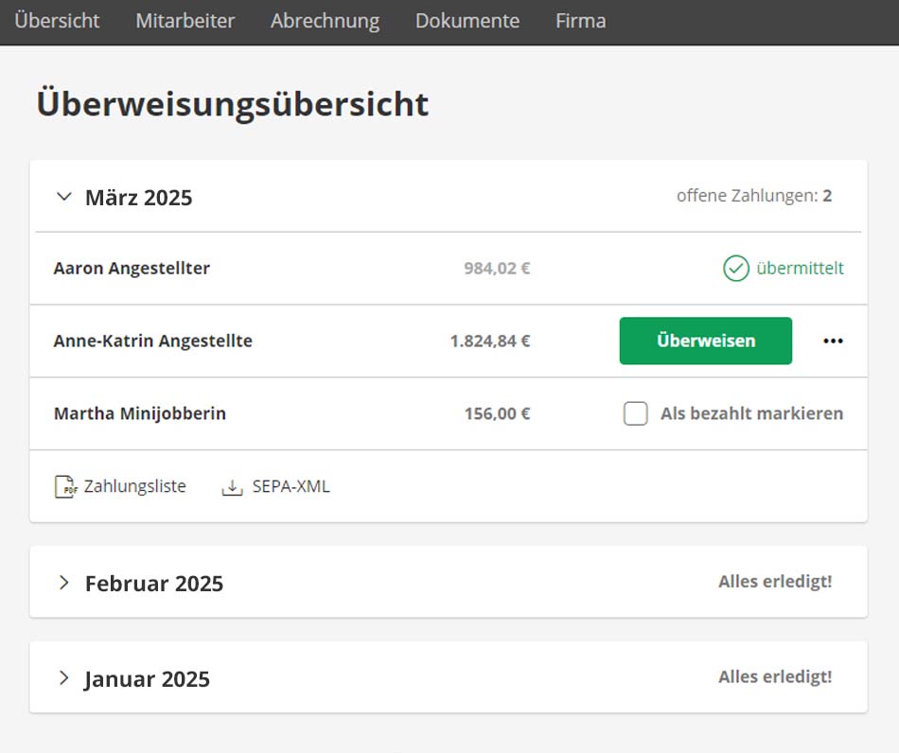Click the Zahlungsliste PDF icon
The width and height of the screenshot is (899, 753).
pyautogui.click(x=65, y=487)
